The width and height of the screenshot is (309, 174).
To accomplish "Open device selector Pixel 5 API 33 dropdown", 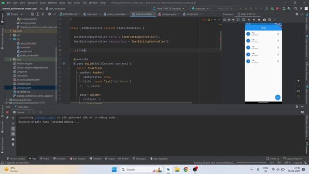I will (169, 9).
